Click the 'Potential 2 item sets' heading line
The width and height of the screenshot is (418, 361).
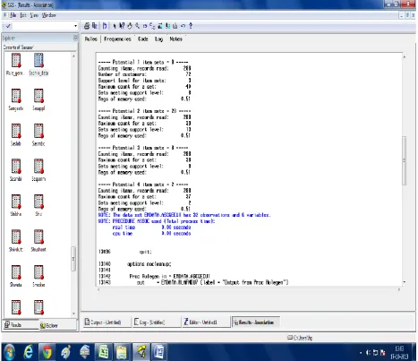coord(144,111)
